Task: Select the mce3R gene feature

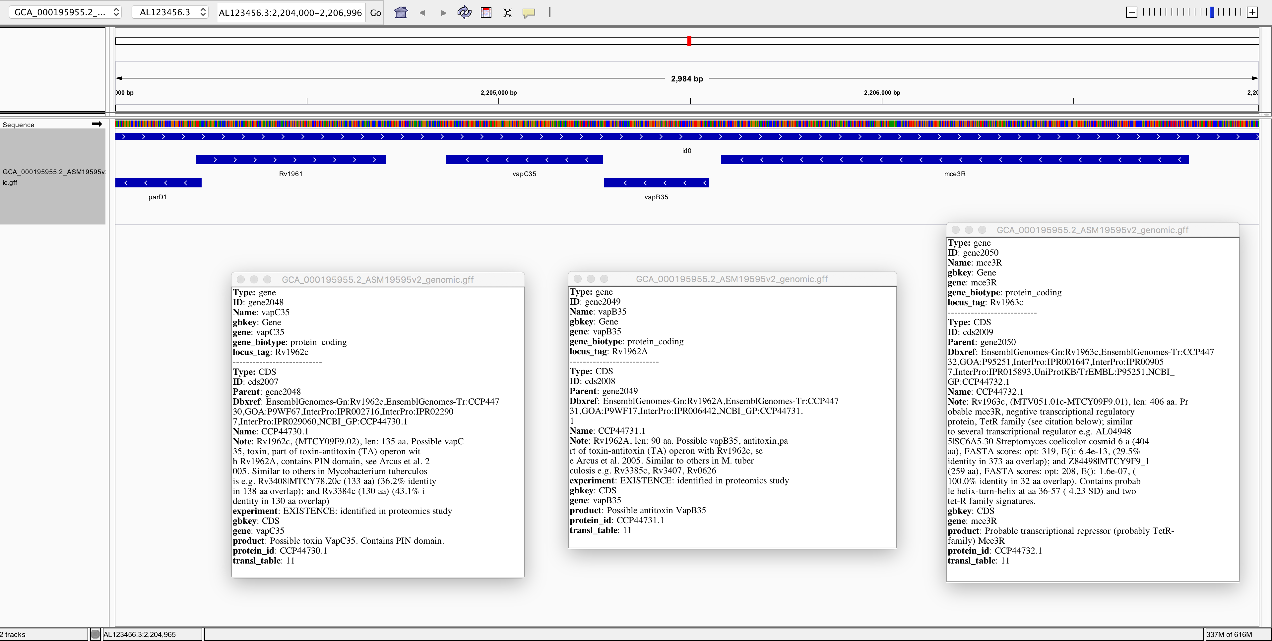Action: (954, 160)
